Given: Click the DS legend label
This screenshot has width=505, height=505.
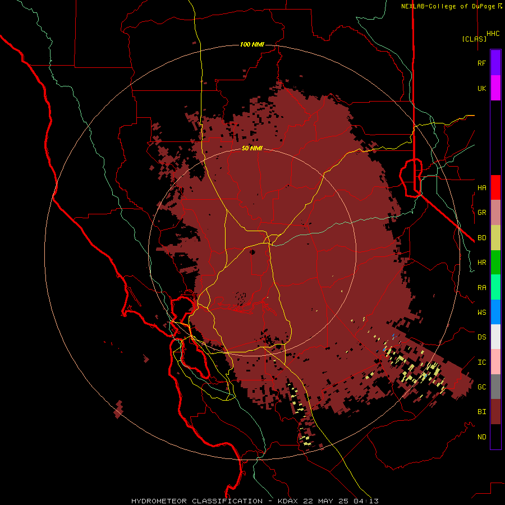Looking at the screenshot, I should 481,337.
